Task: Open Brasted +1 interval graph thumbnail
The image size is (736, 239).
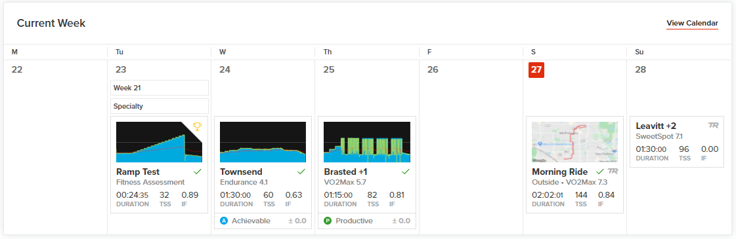Action: click(x=367, y=142)
